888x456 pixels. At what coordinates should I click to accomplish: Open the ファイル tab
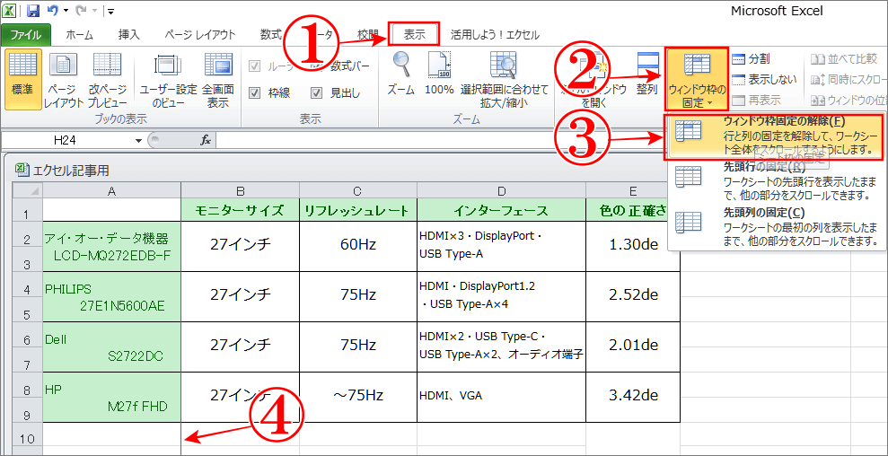pos(25,34)
